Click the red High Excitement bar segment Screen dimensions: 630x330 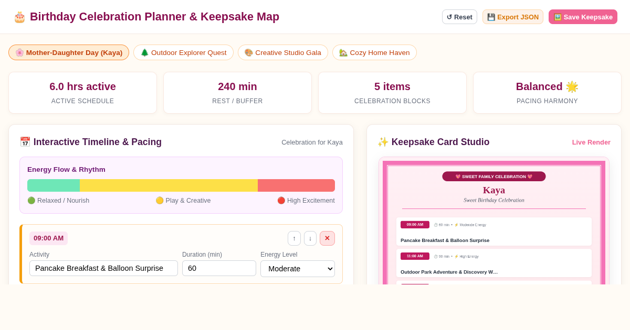(x=296, y=185)
